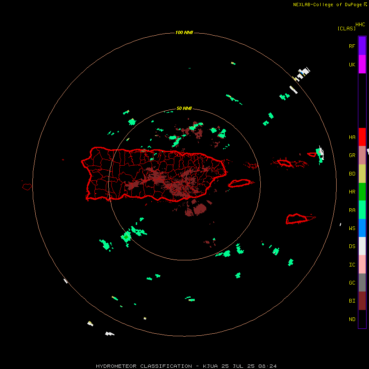The height and width of the screenshot is (369, 369).
Task: Click the ND legend label
Action: click(x=352, y=319)
